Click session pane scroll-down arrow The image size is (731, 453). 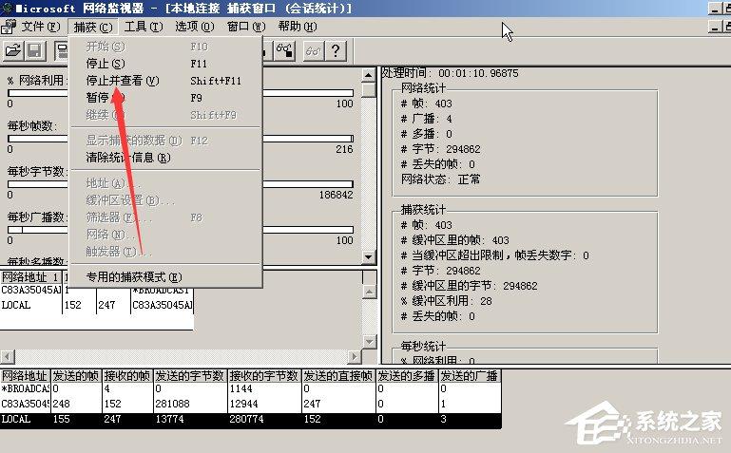pos(369,341)
